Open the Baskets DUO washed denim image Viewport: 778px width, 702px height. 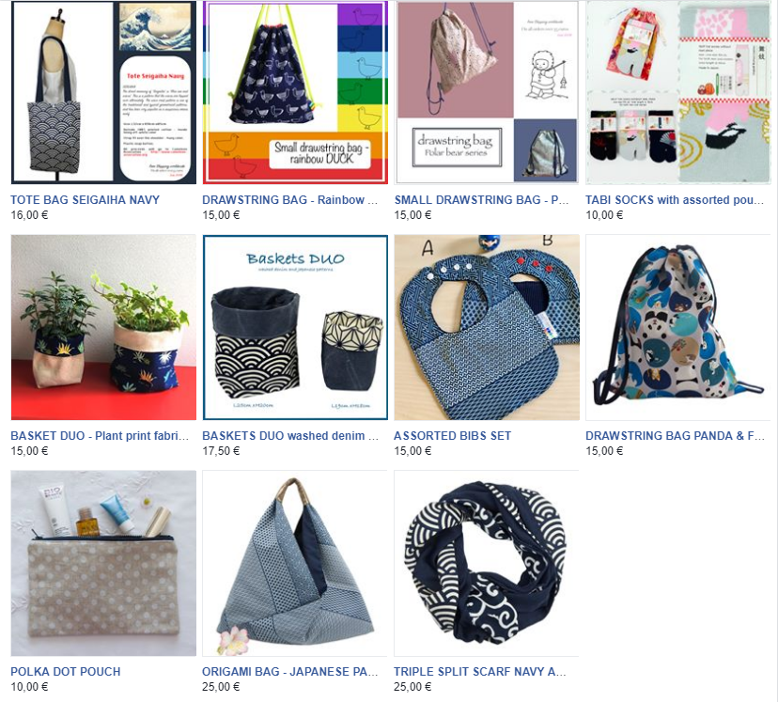(295, 327)
